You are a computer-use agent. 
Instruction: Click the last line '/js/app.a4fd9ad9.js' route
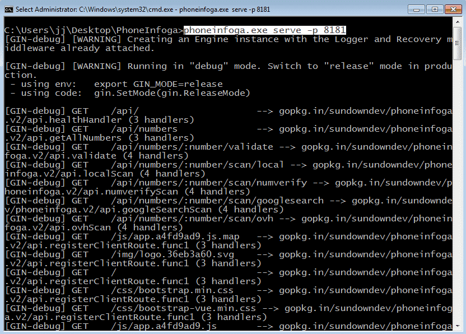coord(164,326)
